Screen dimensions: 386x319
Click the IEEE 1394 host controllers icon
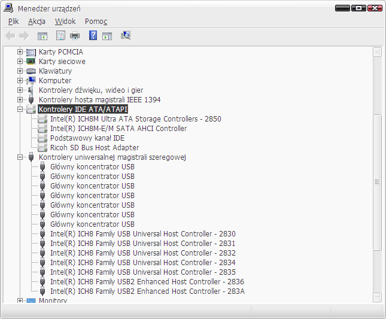[31, 100]
